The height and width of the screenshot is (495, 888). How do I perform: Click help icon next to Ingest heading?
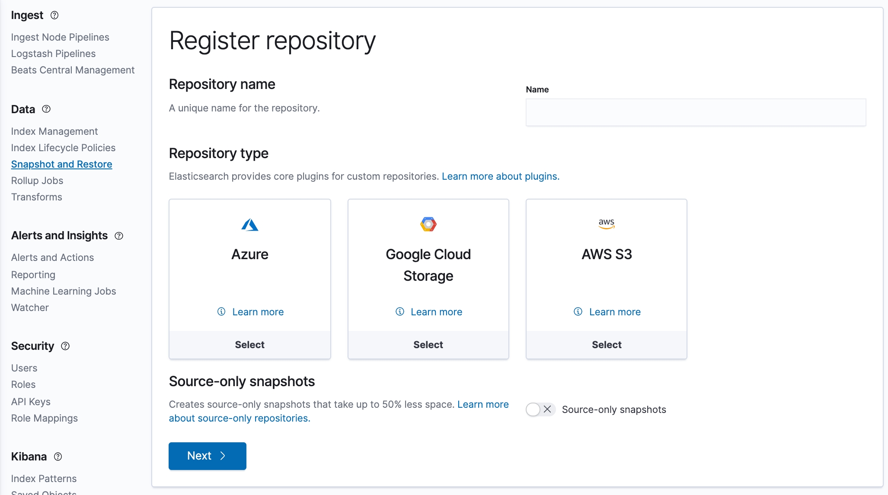point(54,15)
